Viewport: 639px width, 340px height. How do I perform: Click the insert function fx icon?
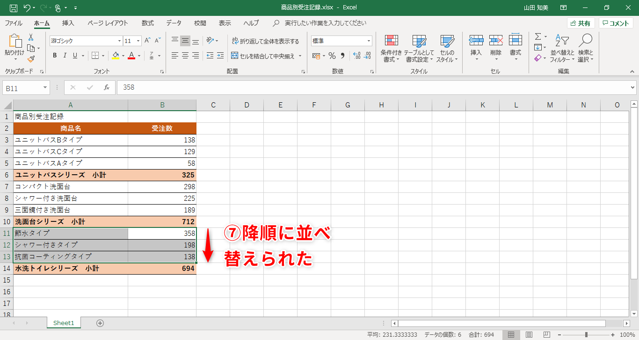pos(107,87)
